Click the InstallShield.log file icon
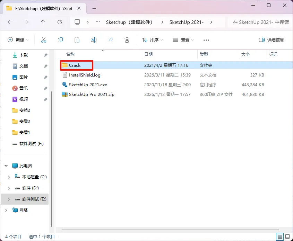The image size is (293, 241). point(65,75)
